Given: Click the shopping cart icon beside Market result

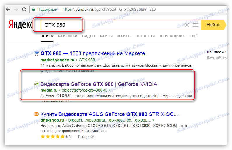Looking at the screenshot, I should click(36, 53).
